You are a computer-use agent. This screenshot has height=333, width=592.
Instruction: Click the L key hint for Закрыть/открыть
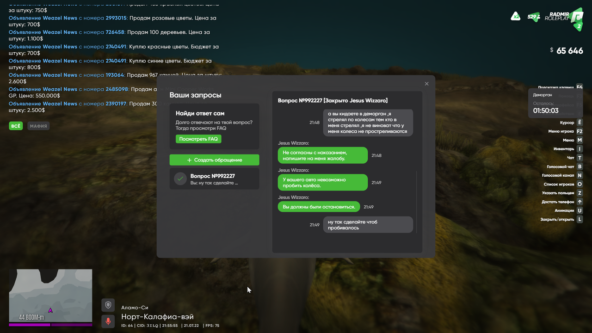(580, 219)
